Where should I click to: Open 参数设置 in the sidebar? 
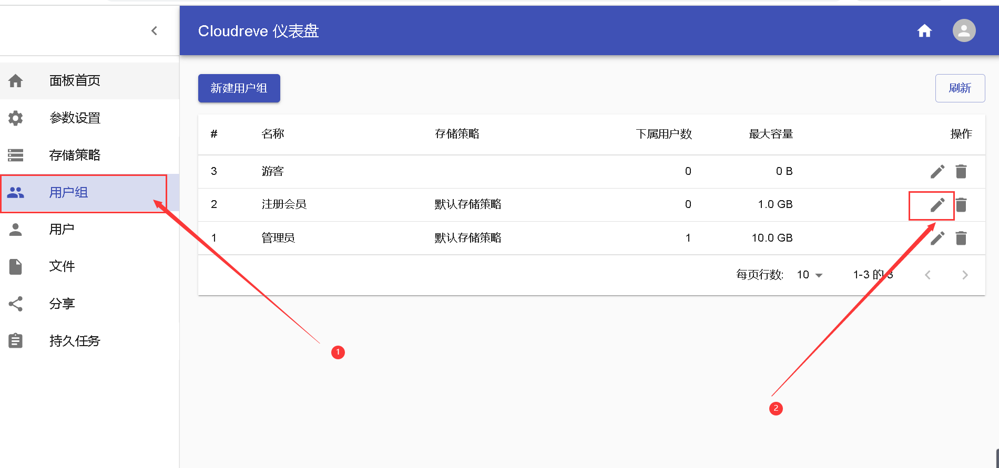click(89, 118)
